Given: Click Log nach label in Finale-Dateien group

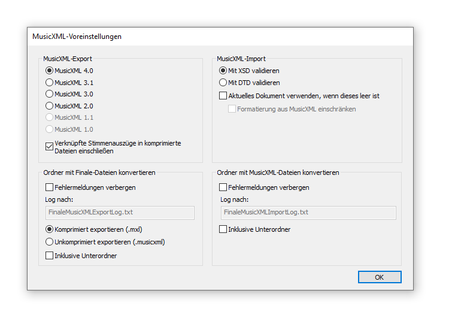Looking at the screenshot, I should point(59,199).
